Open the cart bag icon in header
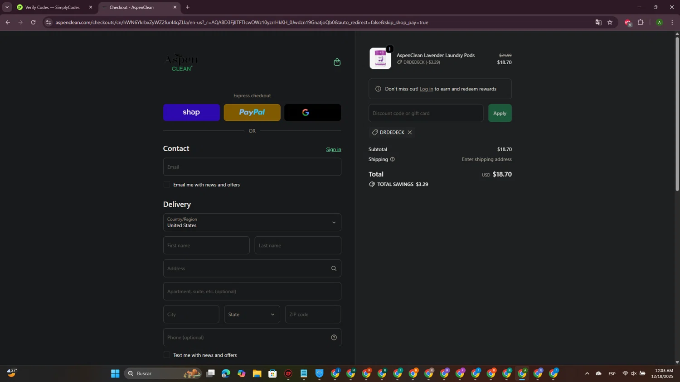680x382 pixels. click(337, 62)
